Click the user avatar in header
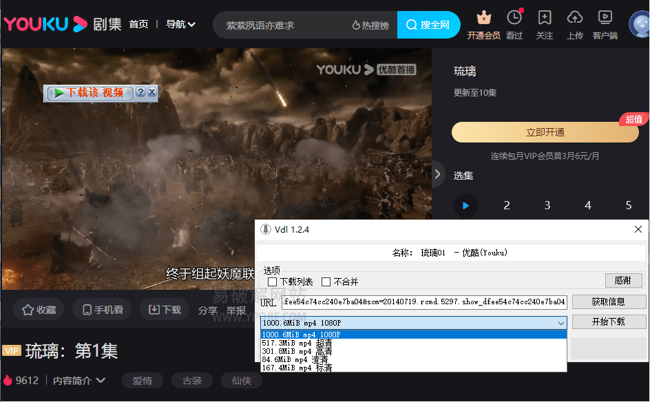This screenshot has height=402, width=650. [640, 25]
